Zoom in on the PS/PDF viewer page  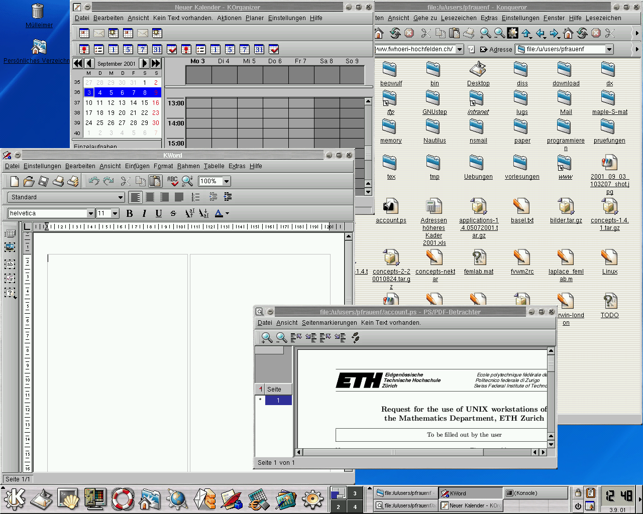coord(267,338)
